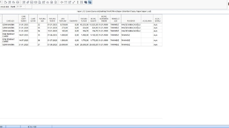Send report by mail envelope icon
The image size is (229, 128).
click(36, 2)
